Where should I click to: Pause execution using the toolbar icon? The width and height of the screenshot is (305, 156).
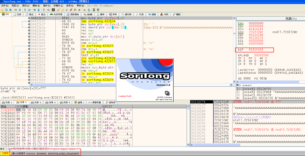[20, 10]
